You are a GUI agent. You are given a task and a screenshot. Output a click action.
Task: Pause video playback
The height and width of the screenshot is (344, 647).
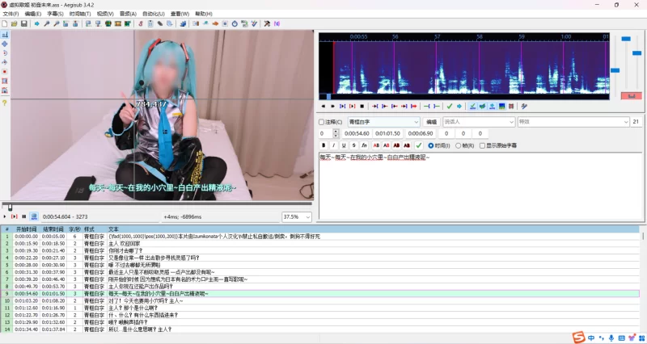24,216
